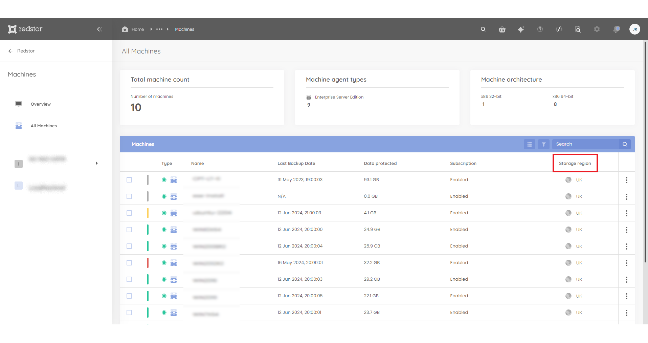Tick the checkbox for the 4.1 GB machine
Image resolution: width=648 pixels, height=343 pixels.
tap(129, 213)
